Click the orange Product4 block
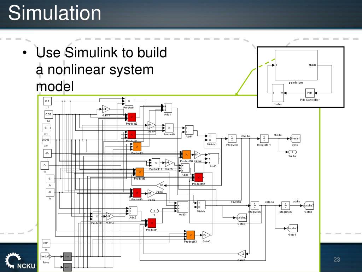The height and width of the screenshot is (272, 362). pos(137,147)
